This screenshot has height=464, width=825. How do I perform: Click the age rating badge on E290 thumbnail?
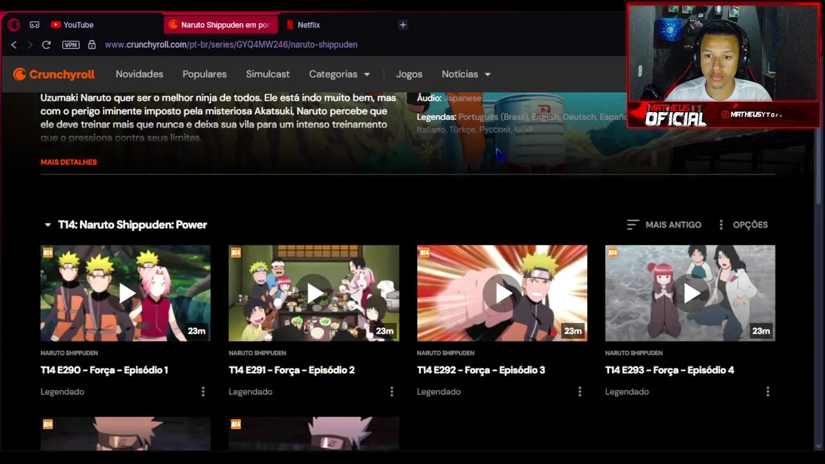pyautogui.click(x=48, y=253)
